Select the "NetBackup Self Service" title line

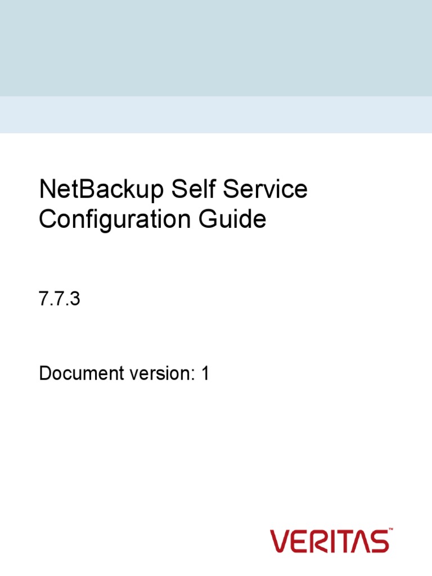point(173,190)
